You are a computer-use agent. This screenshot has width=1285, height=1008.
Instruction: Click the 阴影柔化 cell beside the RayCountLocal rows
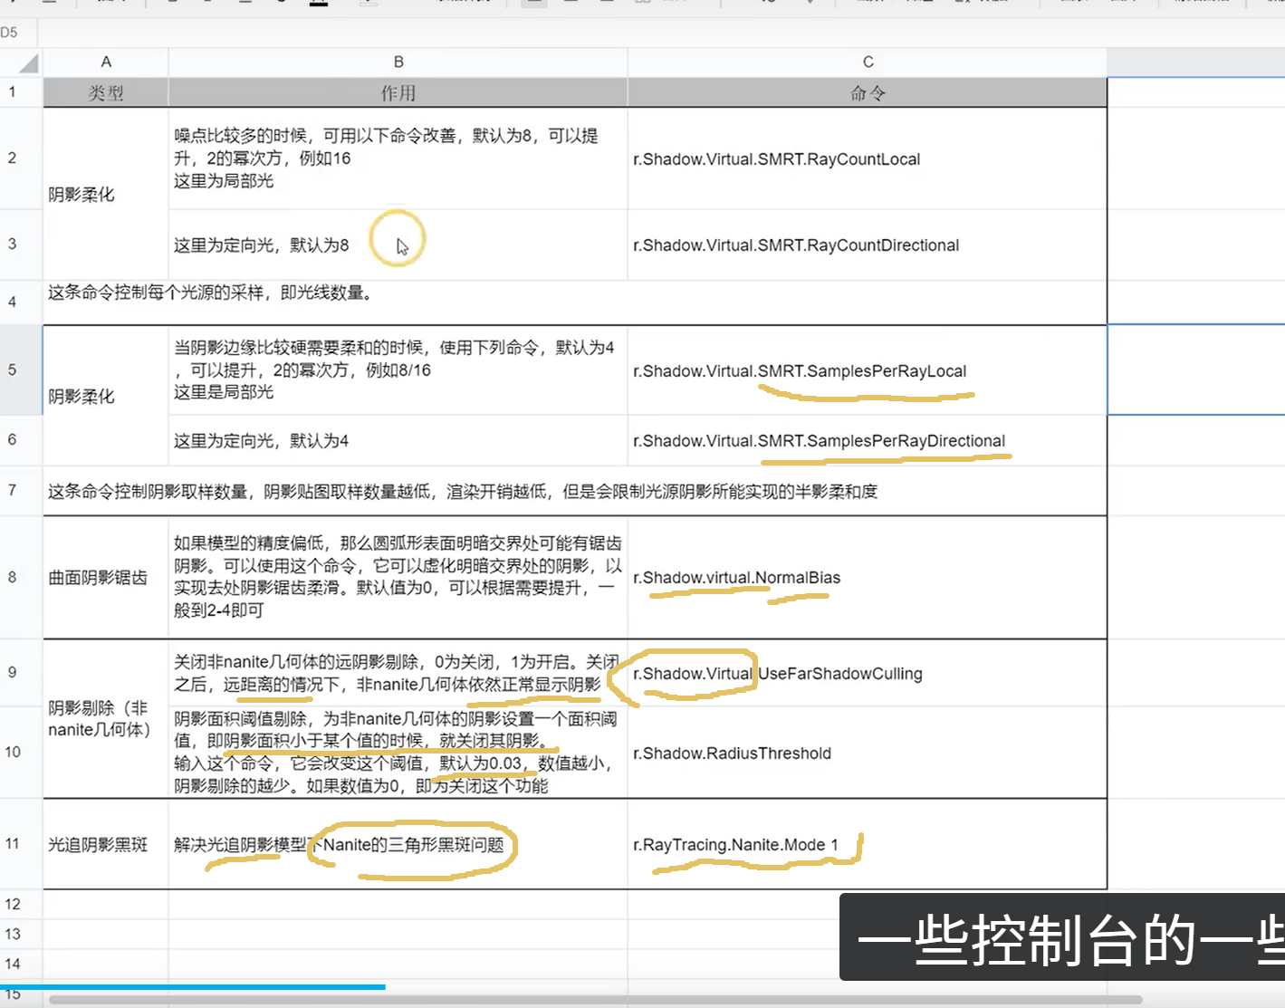tap(106, 194)
